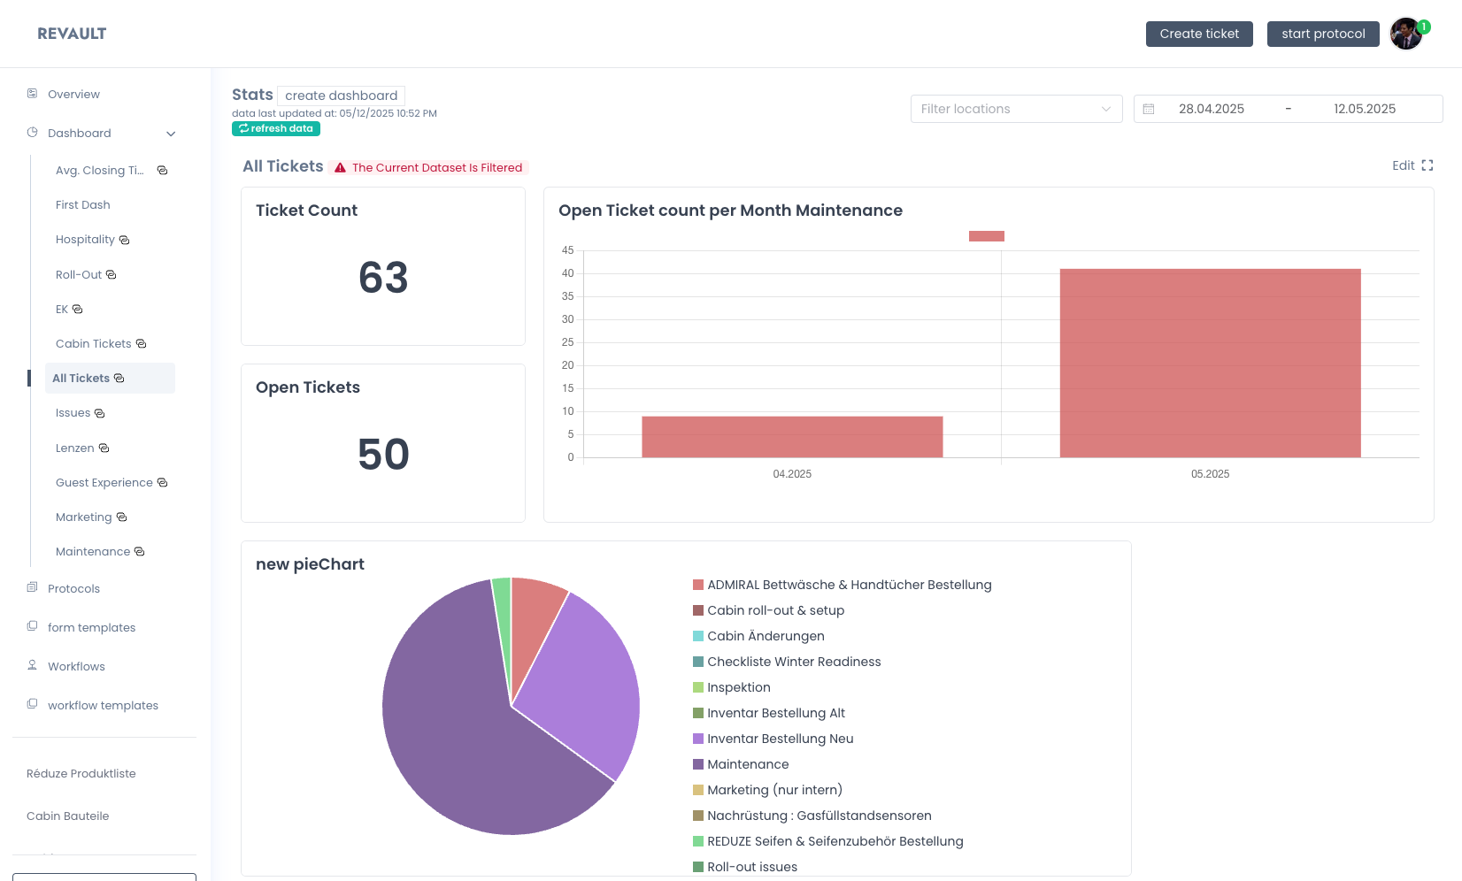The width and height of the screenshot is (1462, 881).
Task: Go to Protocols section
Action: [73, 588]
